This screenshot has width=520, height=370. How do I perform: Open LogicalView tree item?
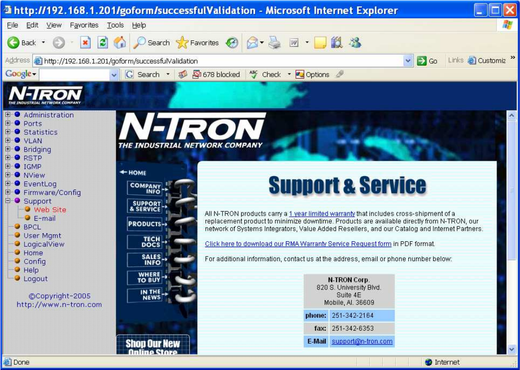[44, 244]
